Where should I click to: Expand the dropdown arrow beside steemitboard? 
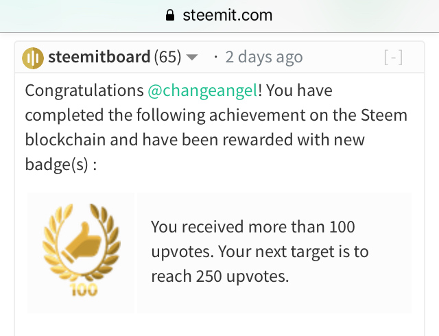click(x=192, y=58)
